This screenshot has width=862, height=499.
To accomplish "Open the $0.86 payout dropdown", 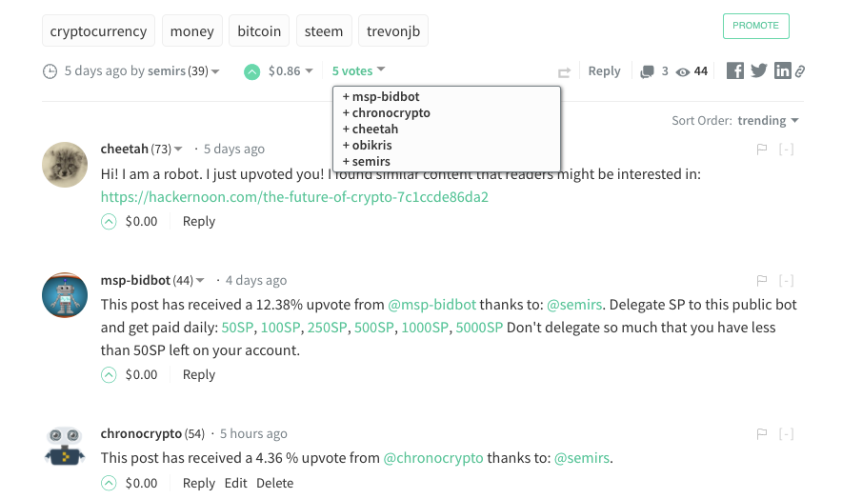I will point(291,70).
